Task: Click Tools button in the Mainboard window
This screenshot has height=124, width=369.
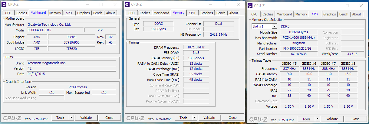Action: [60, 118]
